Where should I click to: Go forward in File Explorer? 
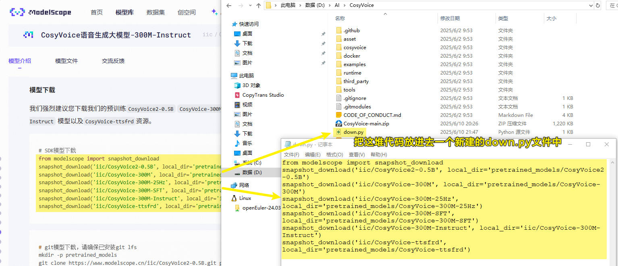(241, 5)
